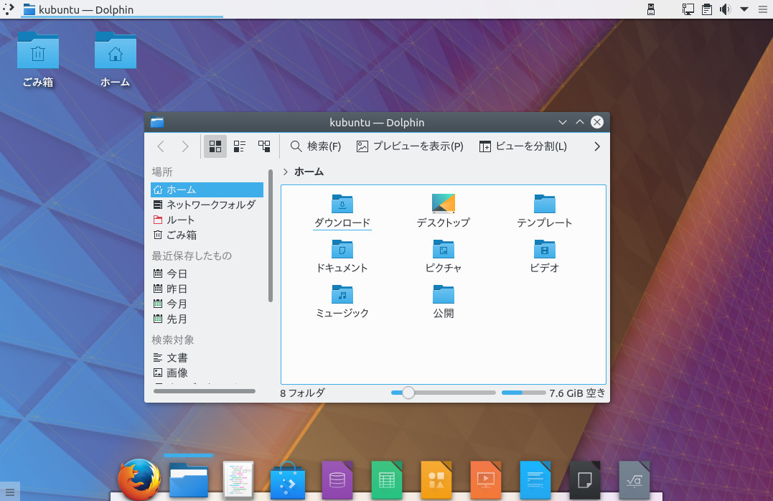Image resolution: width=773 pixels, height=501 pixels.
Task: Select the ビデオ folder
Action: (544, 256)
